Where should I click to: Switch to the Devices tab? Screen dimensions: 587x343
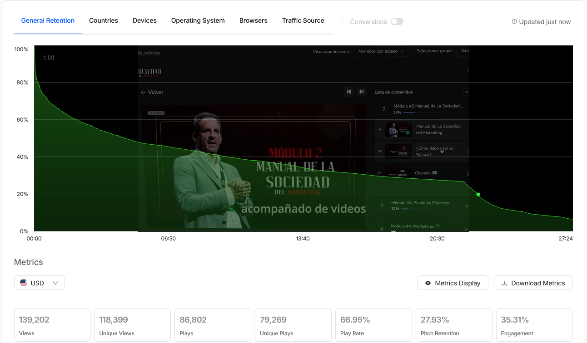144,20
